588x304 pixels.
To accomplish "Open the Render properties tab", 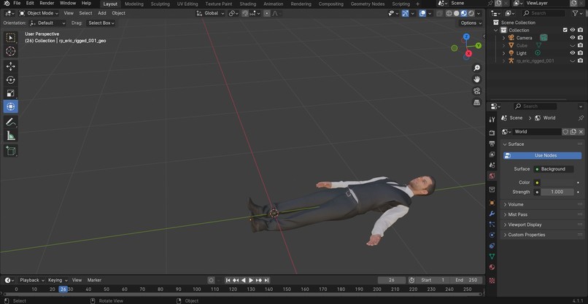I will pyautogui.click(x=492, y=133).
